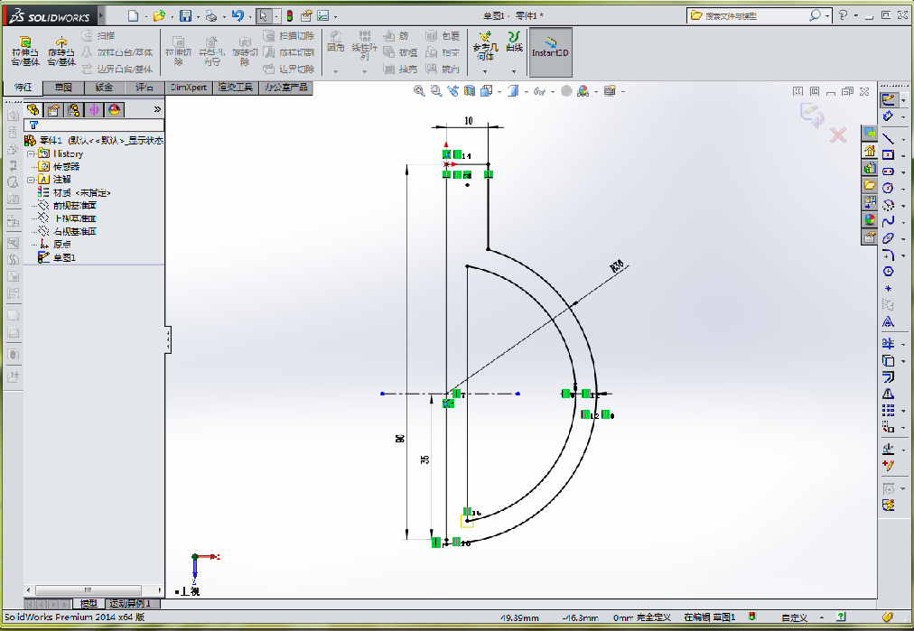Select the Spline sketch tool

[888, 221]
